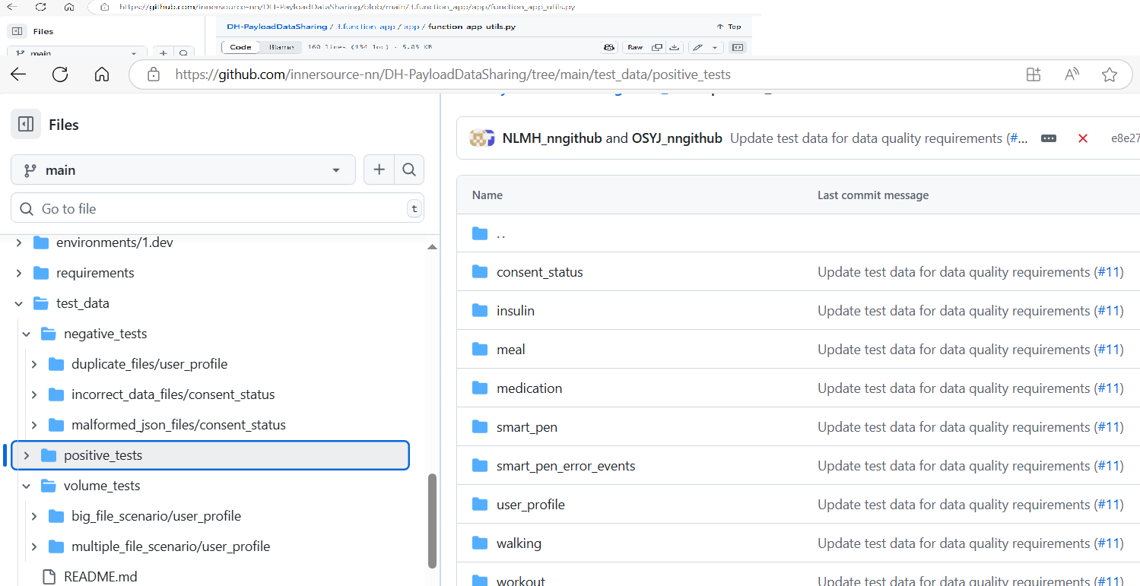Click the Go to file search field

pos(218,208)
